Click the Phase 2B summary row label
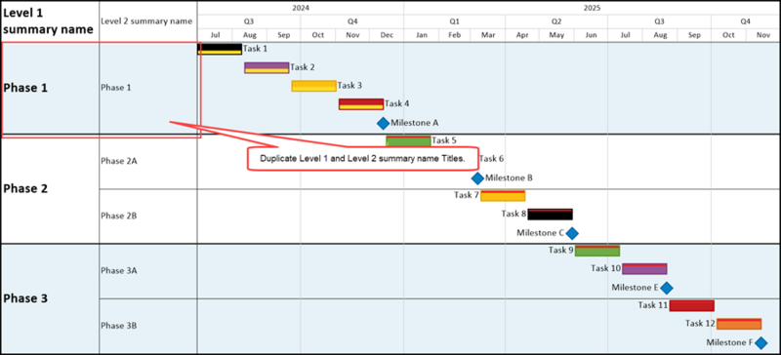Screen dimensions: 781x355 [x=119, y=217]
